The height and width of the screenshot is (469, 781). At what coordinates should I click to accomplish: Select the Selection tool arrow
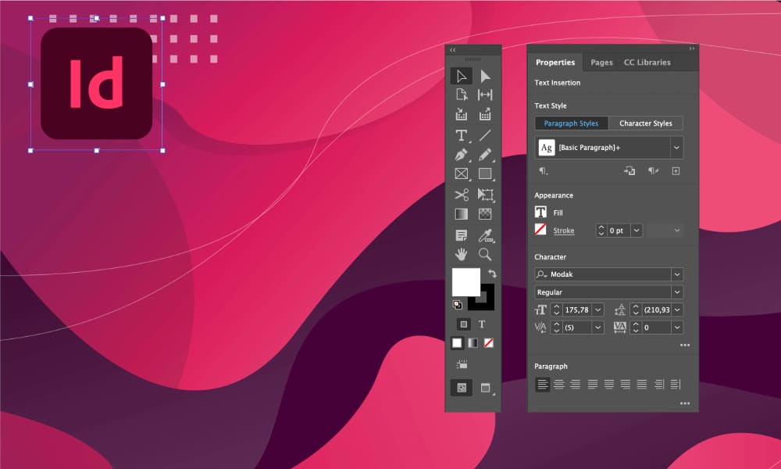(x=462, y=77)
